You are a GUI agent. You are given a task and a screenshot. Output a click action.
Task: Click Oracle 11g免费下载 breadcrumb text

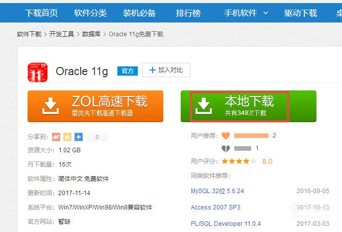click(x=136, y=34)
